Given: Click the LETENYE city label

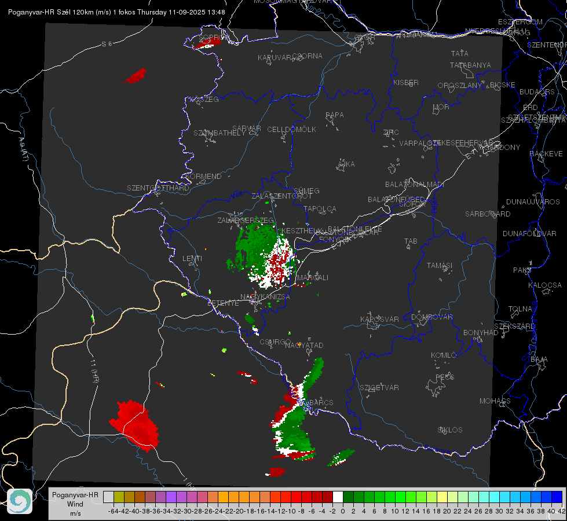Looking at the screenshot, I should click(x=223, y=303).
